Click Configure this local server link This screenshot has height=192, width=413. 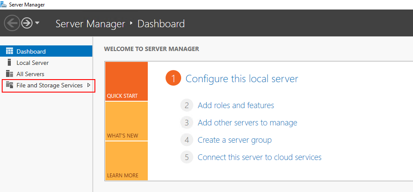(242, 79)
